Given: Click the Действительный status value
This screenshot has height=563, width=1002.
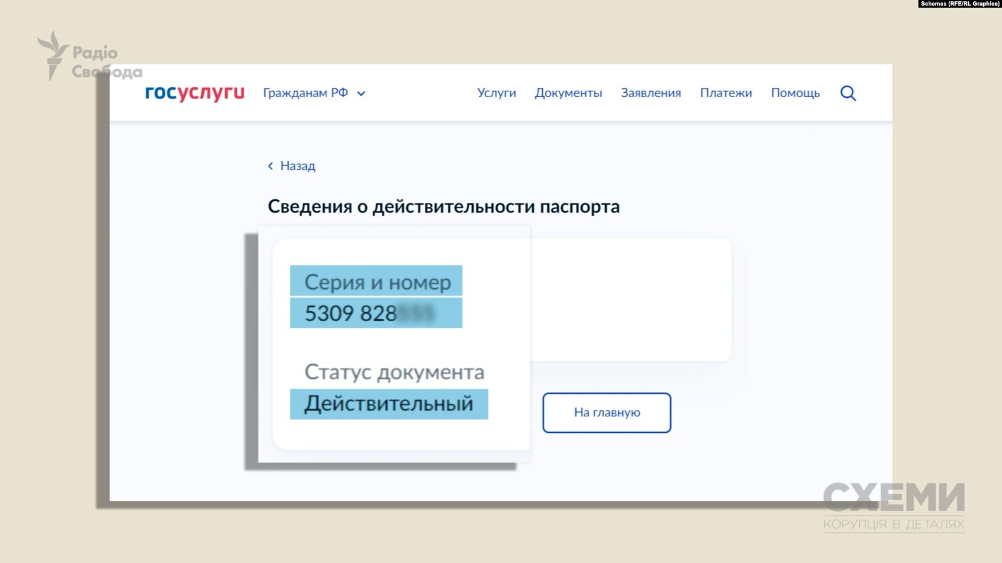Looking at the screenshot, I should (388, 404).
